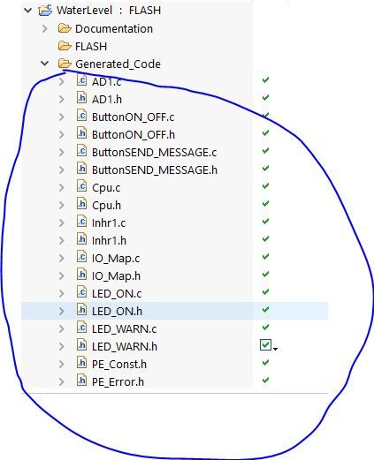Click the PE_Error.h header file icon
The width and height of the screenshot is (374, 460).
coord(81,381)
